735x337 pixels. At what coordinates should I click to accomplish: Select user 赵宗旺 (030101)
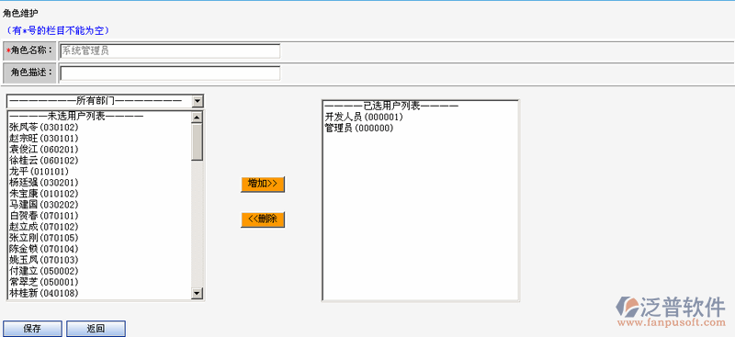coord(43,139)
